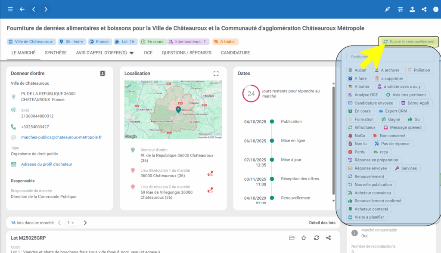
Task: Switch to the Synthèse tab
Action: tap(56, 53)
